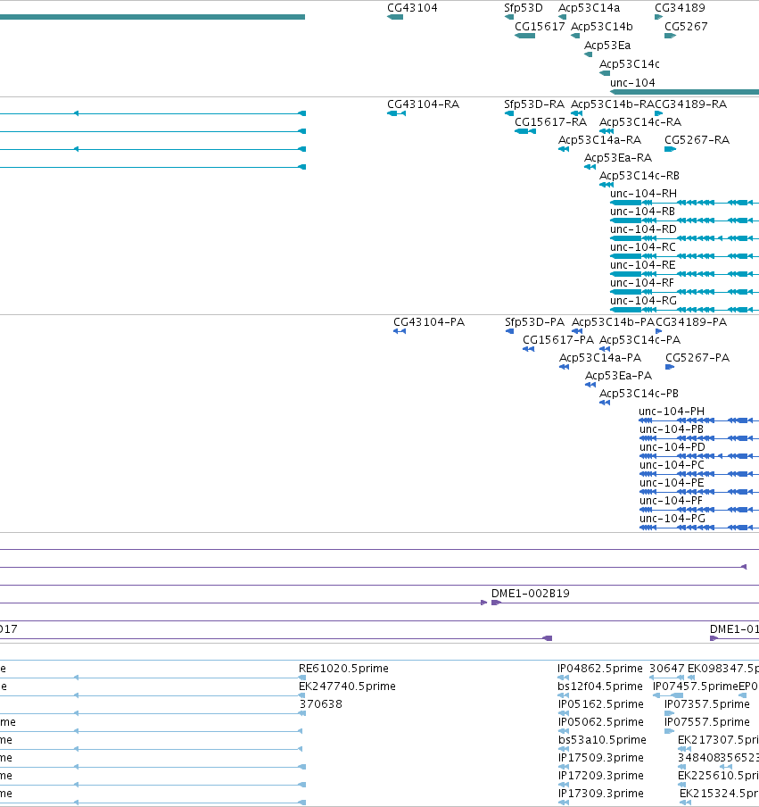Open the IP17509.3prime EST label
This screenshot has width=759, height=807.
pos(600,758)
